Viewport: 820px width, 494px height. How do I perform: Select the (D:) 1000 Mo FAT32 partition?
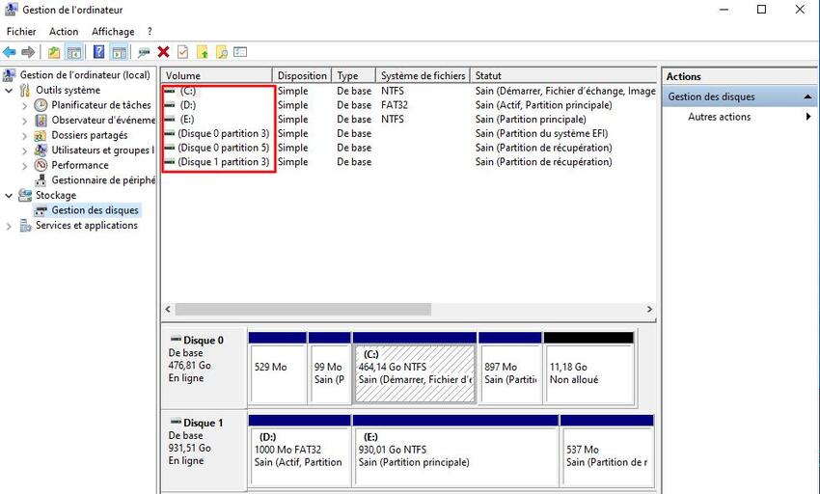(300, 451)
